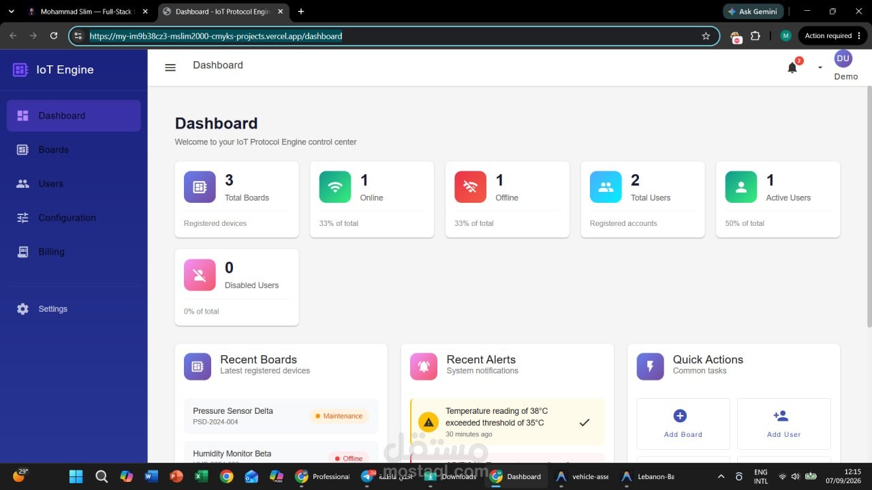Click the Active Users person icon
This screenshot has width=872, height=490.
coord(741,186)
